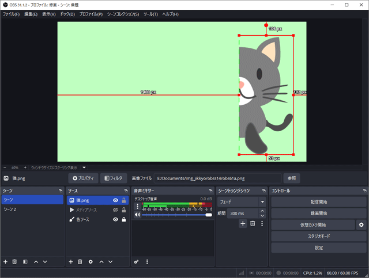Add a scene transition with plus

[243, 223]
